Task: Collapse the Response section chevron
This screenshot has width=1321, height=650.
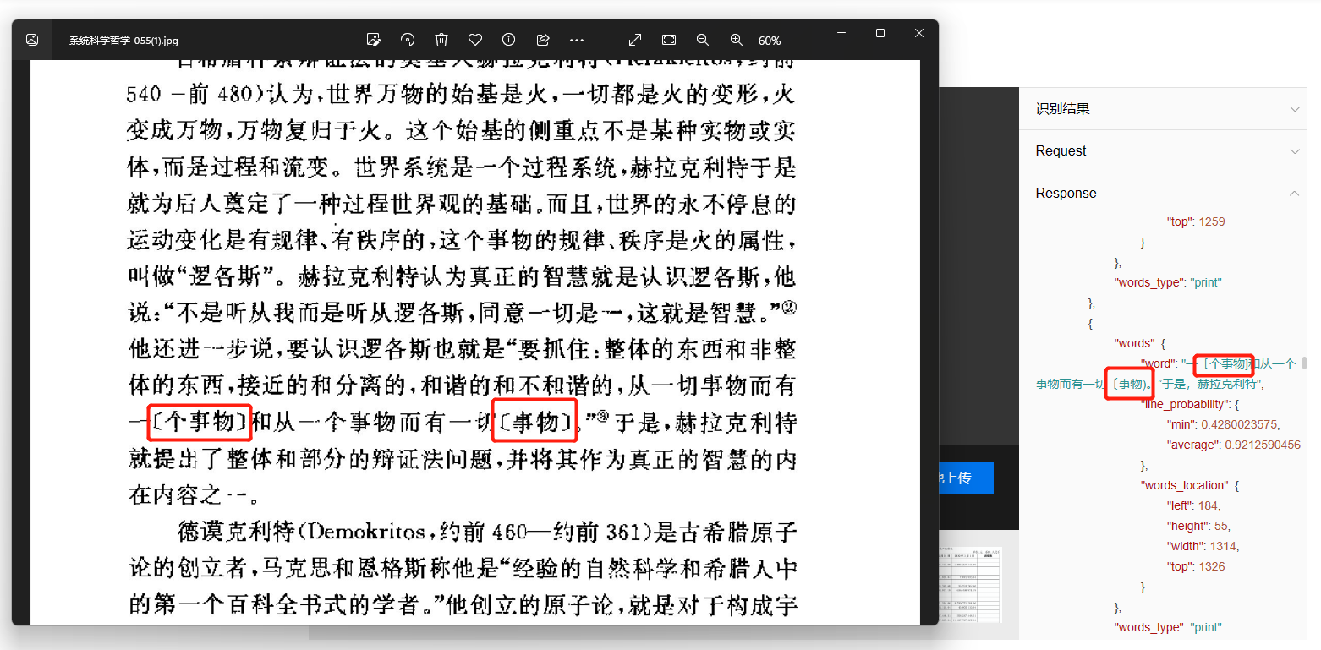Action: pos(1294,194)
